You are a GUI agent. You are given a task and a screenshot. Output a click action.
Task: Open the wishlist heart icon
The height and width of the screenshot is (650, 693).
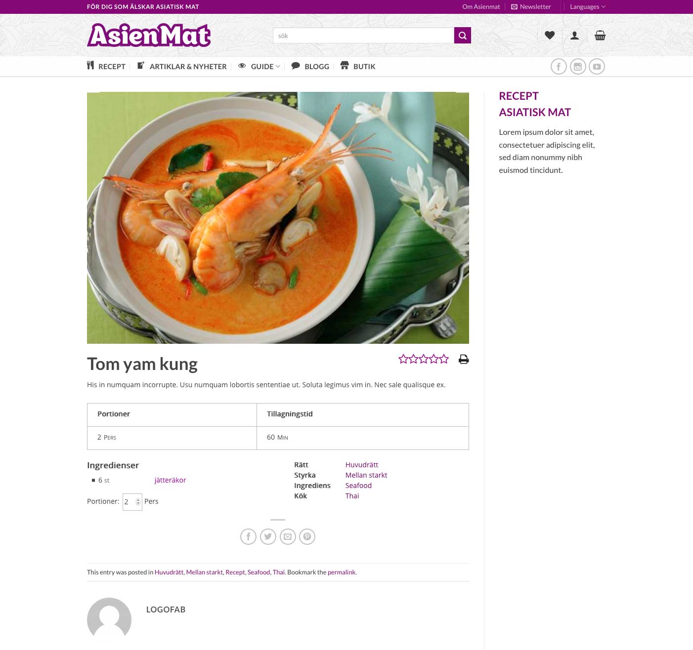[550, 35]
